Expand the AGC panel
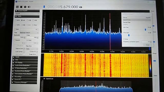The image size is (164, 92). point(25,60)
